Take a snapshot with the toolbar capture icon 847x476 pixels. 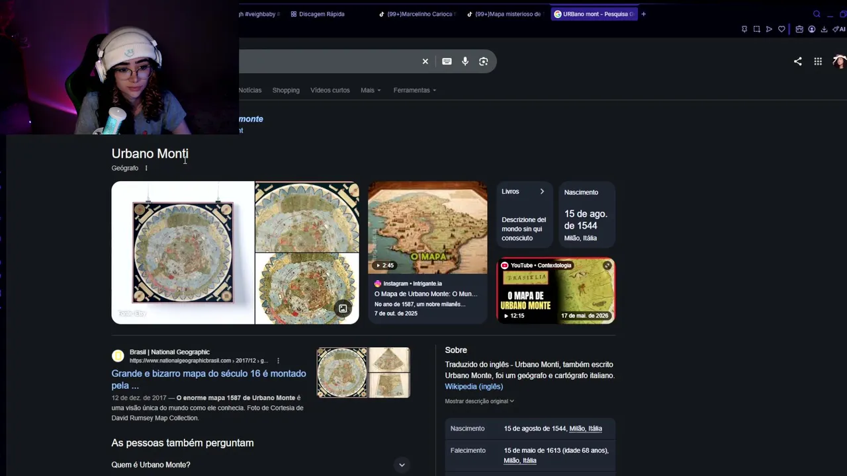756,29
